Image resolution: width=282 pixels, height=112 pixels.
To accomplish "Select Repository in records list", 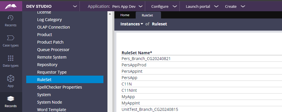I will [x=47, y=65].
